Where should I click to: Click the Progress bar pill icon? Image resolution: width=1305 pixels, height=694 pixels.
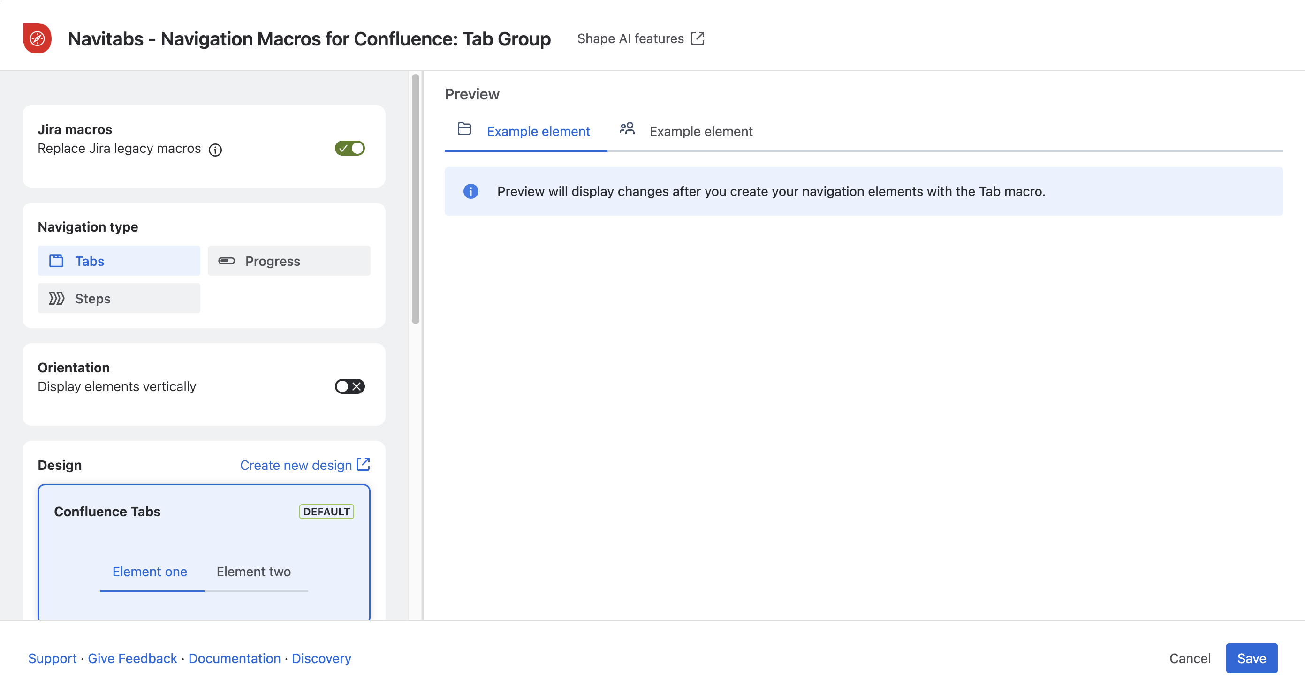227,261
